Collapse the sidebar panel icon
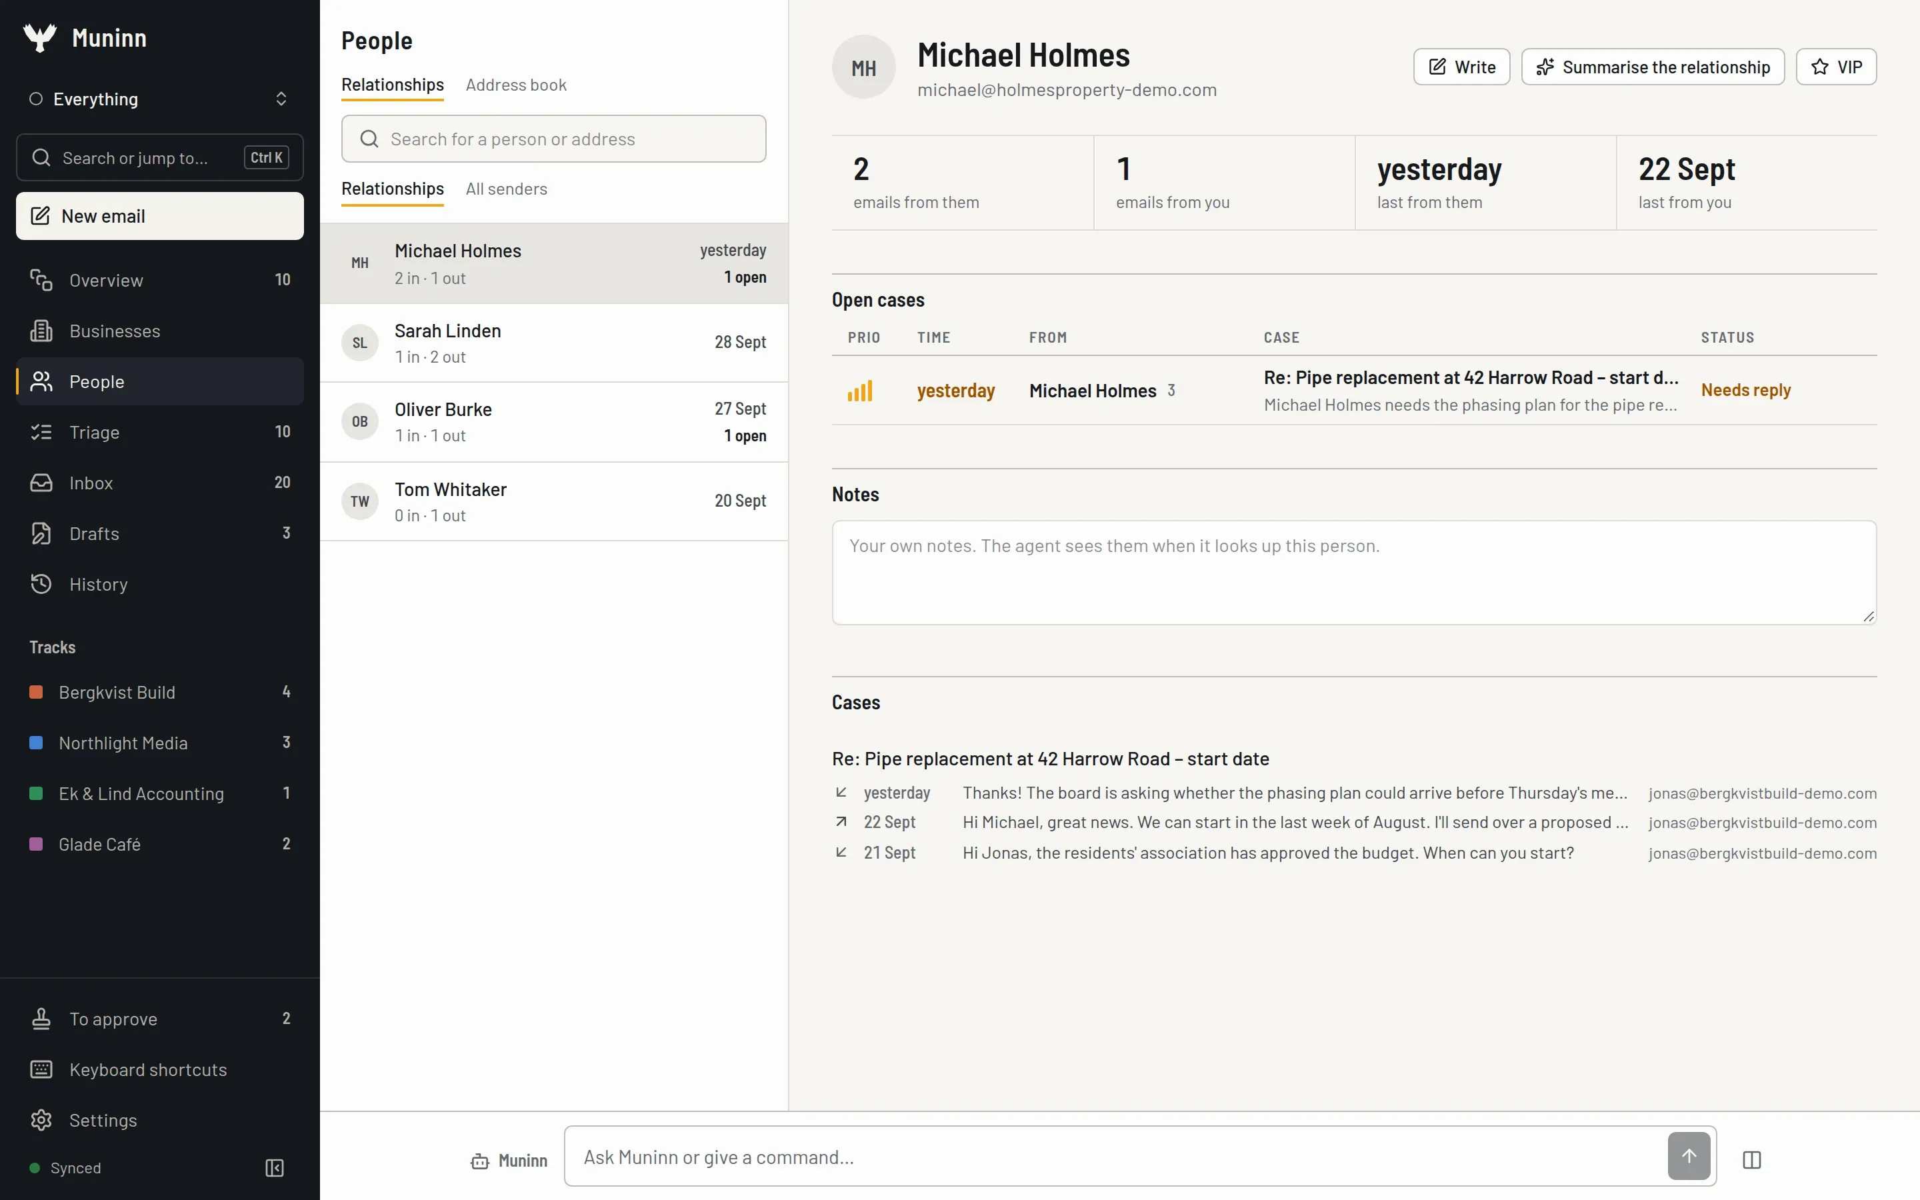Screen dimensions: 1920x1200 click(x=275, y=1167)
